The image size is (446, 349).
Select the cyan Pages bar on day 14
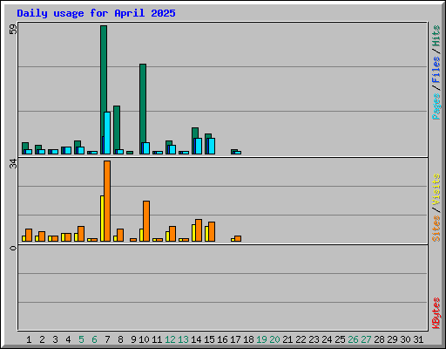tap(199, 146)
